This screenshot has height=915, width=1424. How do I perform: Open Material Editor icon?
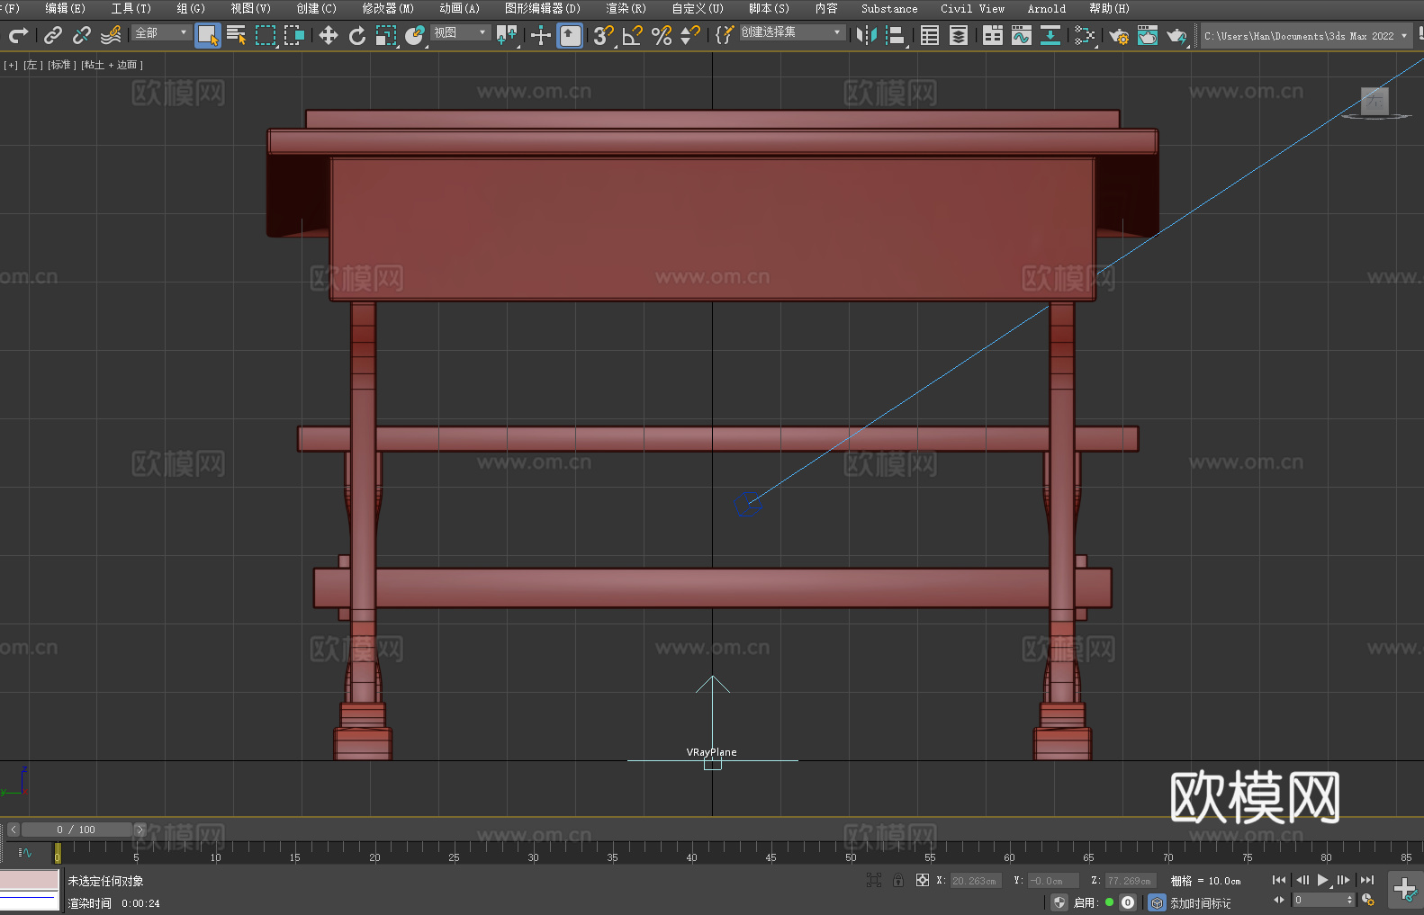tap(1085, 35)
